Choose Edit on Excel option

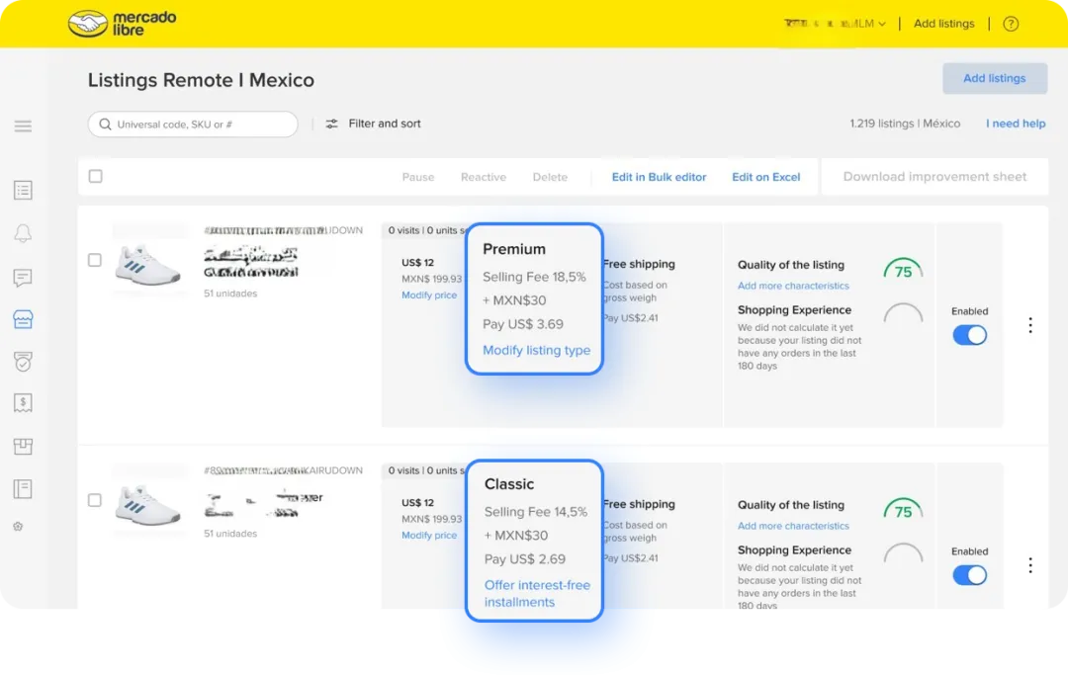[765, 177]
